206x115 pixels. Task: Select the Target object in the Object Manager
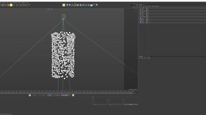(143, 15)
